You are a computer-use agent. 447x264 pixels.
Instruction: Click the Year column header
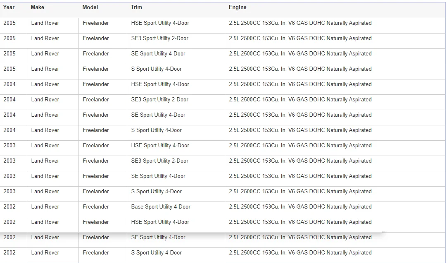click(9, 7)
